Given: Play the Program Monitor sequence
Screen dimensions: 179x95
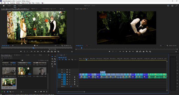Looking at the screenshot, I should (x=127, y=52).
